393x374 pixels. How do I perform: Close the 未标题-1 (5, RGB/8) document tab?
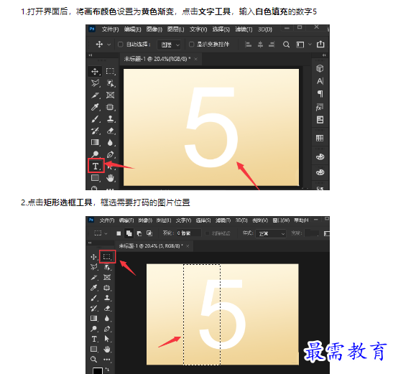click(188, 246)
